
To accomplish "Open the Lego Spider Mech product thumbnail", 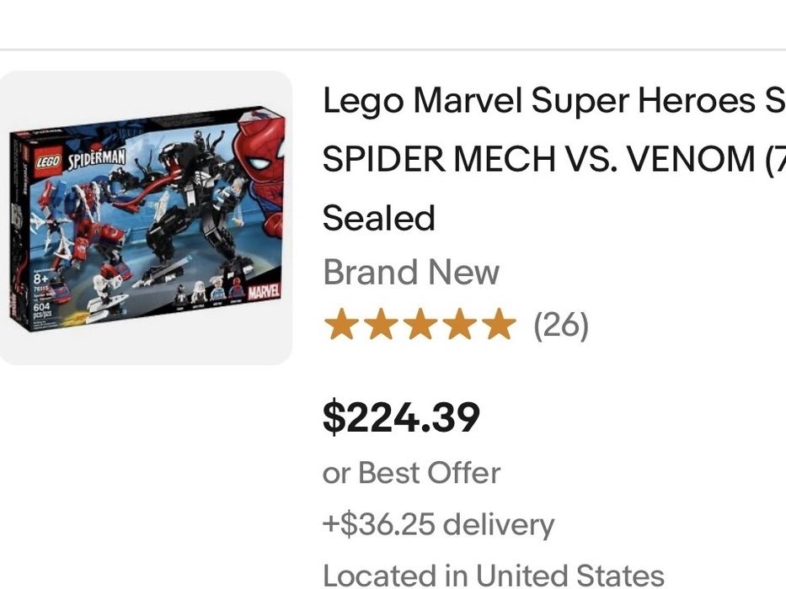I will pyautogui.click(x=146, y=217).
